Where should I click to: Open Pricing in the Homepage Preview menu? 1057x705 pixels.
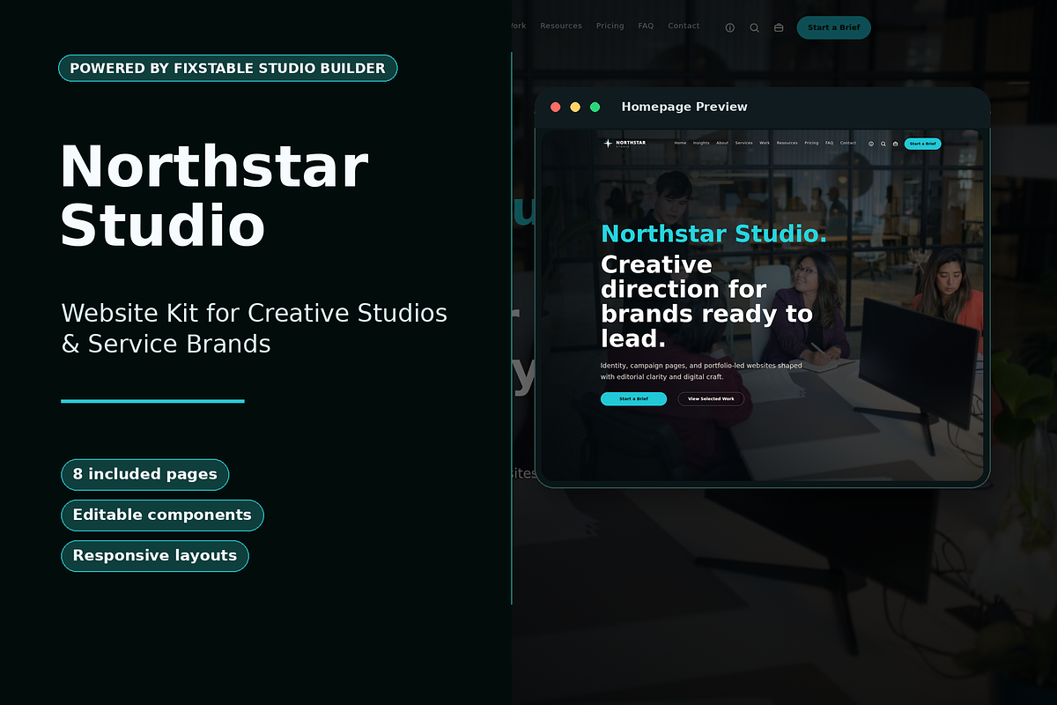coord(811,143)
